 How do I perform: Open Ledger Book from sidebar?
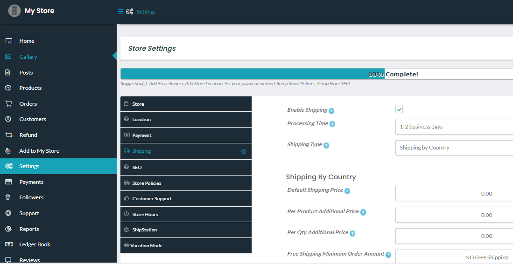click(35, 244)
